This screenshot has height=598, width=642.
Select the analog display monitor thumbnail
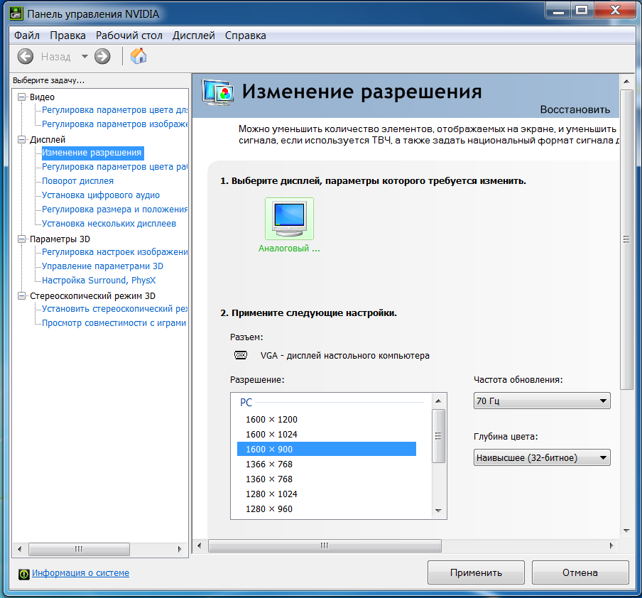(x=289, y=219)
